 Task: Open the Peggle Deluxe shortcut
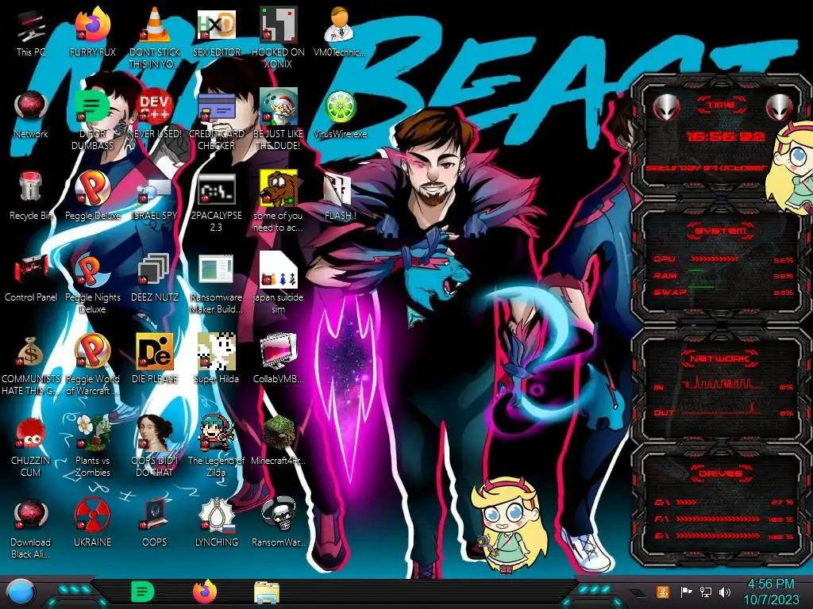tap(92, 187)
